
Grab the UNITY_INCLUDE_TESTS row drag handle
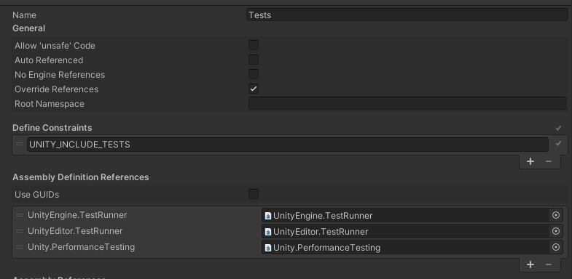coord(20,145)
